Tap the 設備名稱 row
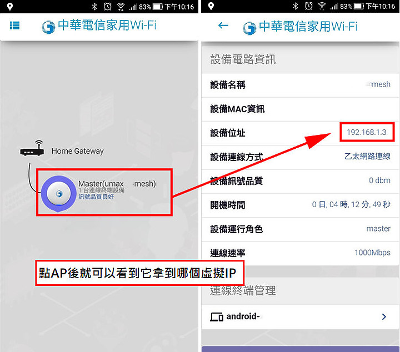 click(300, 85)
